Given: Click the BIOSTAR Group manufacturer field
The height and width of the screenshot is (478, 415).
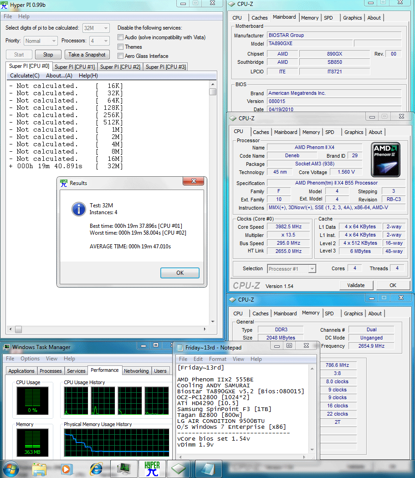Looking at the screenshot, I should [x=334, y=36].
